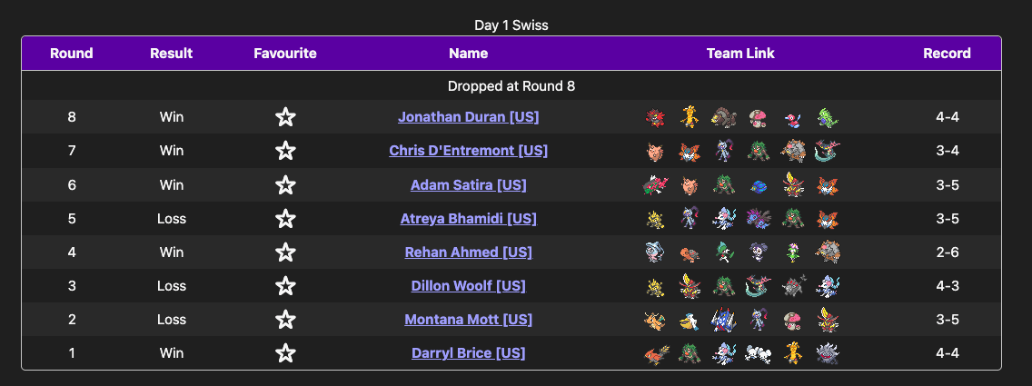Image resolution: width=1032 pixels, height=386 pixels.
Task: Click Torkoal sprite in Rehan Ahmed's team
Action: [690, 252]
